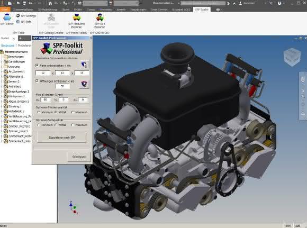
Task: Toggle the Parts unterdrücken checkbox
Action: pyautogui.click(x=37, y=65)
